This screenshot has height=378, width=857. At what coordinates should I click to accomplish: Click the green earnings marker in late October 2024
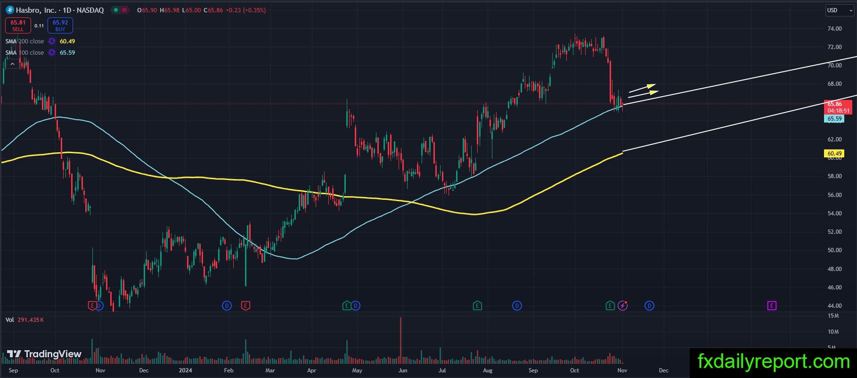[610, 306]
